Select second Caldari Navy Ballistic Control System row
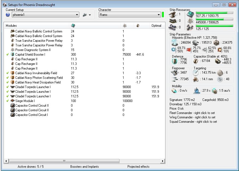The image size is (239, 171). tap(84, 36)
